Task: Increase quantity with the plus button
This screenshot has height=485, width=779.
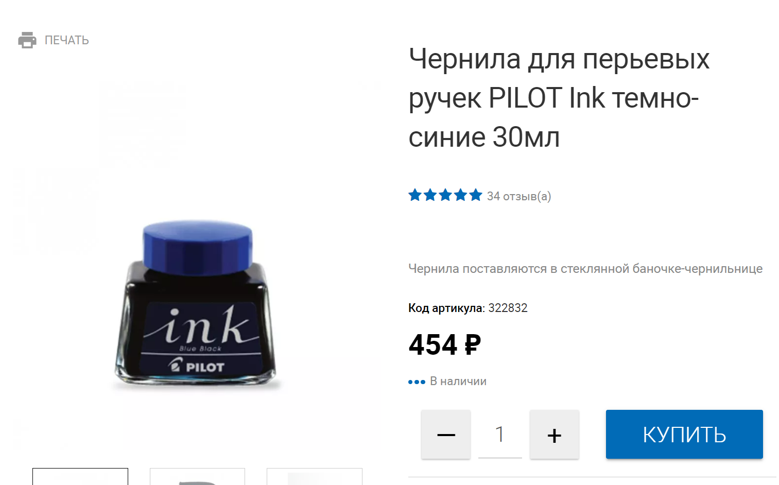Action: pyautogui.click(x=555, y=435)
